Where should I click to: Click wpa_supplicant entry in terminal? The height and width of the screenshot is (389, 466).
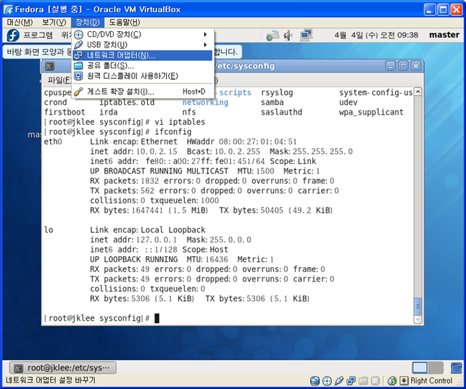[371, 112]
